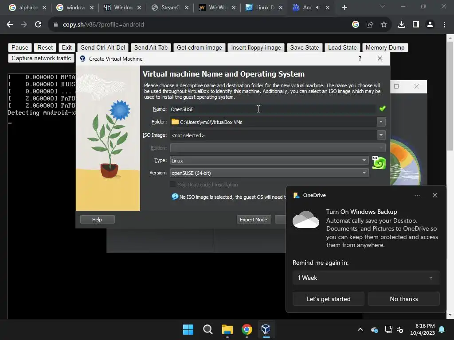
Task: Click the Exit emulator button
Action: click(x=67, y=47)
